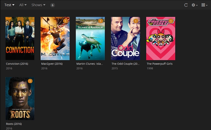
Task: Click the item count badge showing 6
Action: 52,5
